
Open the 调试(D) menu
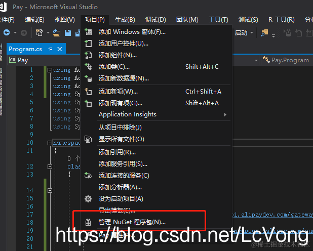click(155, 20)
